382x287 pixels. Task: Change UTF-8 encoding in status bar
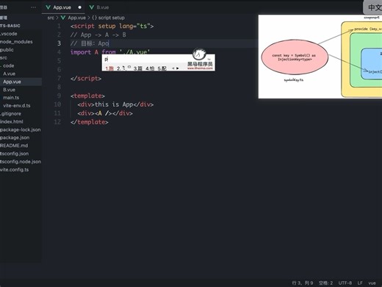point(345,283)
